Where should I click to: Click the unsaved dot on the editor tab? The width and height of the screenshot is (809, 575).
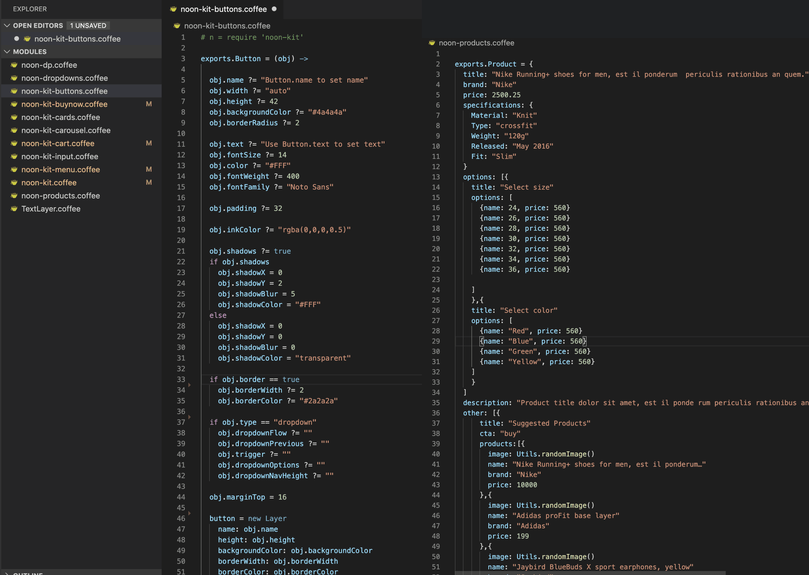coord(274,9)
